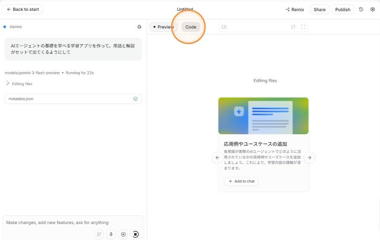Click the plus attach icon in prompt box
This screenshot has width=380, height=240.
pos(123,234)
